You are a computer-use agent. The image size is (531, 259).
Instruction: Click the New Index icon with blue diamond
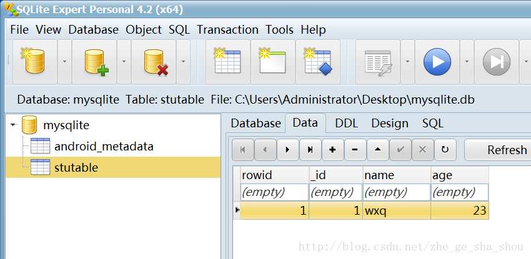318,62
